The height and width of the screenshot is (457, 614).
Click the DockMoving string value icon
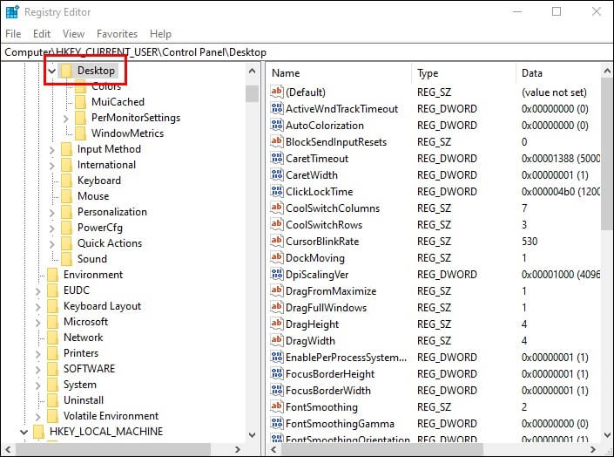(x=276, y=258)
